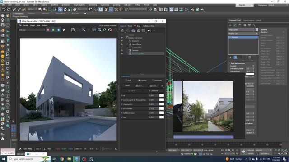Image resolution: width=289 pixels, height=162 pixels.
Task: Activate the Select and Scale tool
Action: click(70, 9)
